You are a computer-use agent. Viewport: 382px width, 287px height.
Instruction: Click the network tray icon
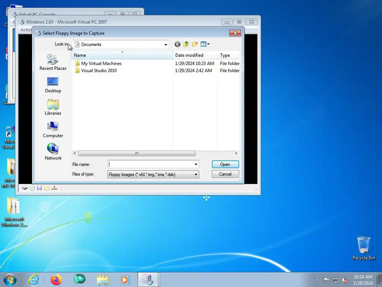coord(335,280)
